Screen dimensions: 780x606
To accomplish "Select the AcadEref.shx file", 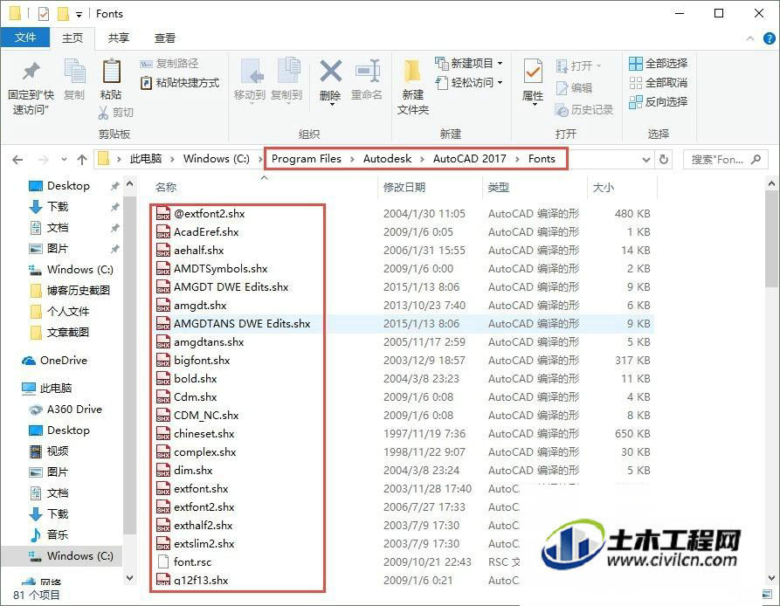I will pos(206,232).
